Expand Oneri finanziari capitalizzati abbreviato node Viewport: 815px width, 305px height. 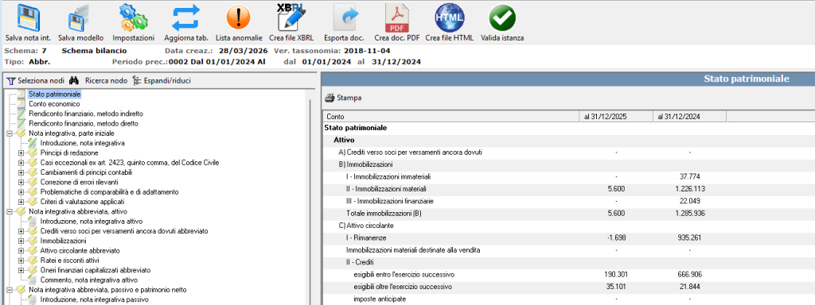click(21, 270)
